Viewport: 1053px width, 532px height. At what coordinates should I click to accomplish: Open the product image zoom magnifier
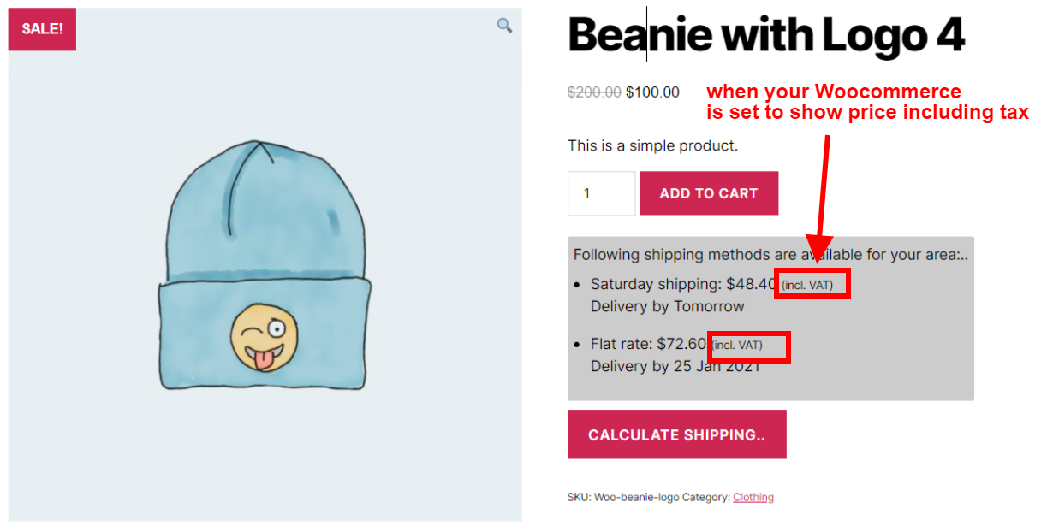504,25
